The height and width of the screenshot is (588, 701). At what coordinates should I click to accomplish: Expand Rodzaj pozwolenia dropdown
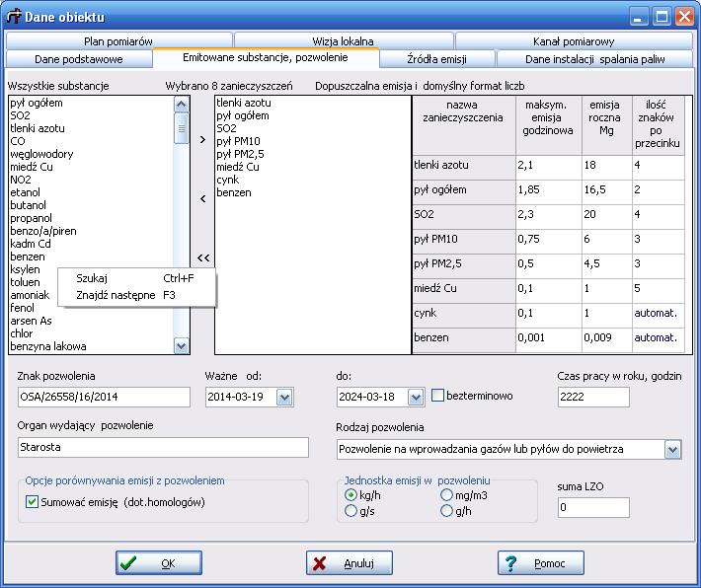pyautogui.click(x=672, y=450)
